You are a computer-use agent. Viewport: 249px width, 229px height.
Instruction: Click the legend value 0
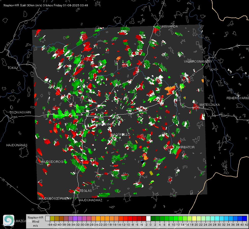click(x=151, y=225)
